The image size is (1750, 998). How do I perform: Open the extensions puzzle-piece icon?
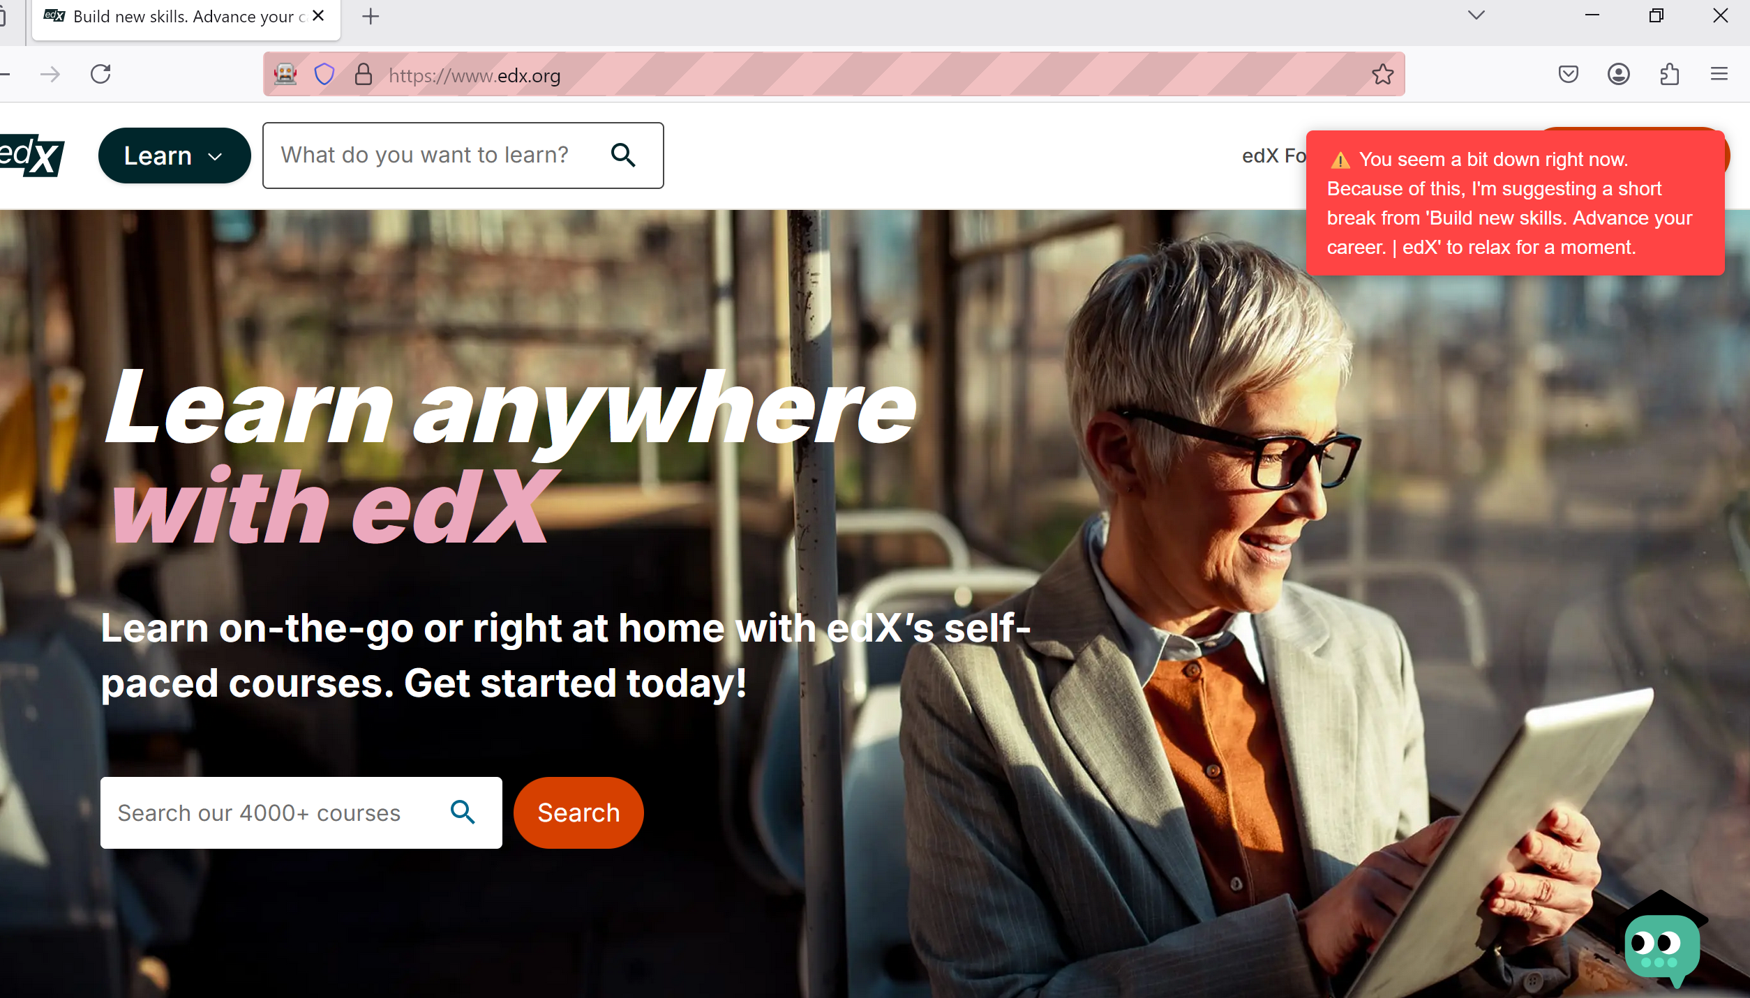(1669, 74)
